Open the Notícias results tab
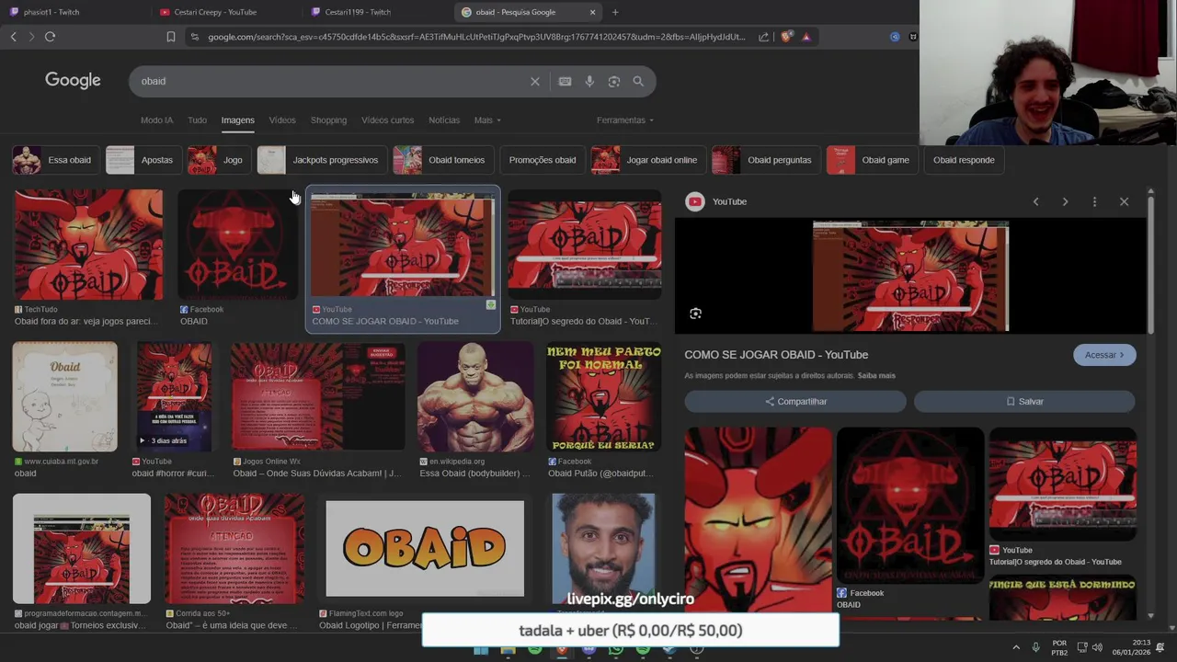 444,120
